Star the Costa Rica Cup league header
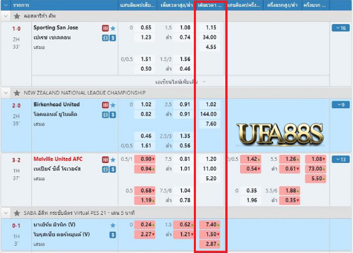The height and width of the screenshot is (253, 353). click(x=17, y=16)
